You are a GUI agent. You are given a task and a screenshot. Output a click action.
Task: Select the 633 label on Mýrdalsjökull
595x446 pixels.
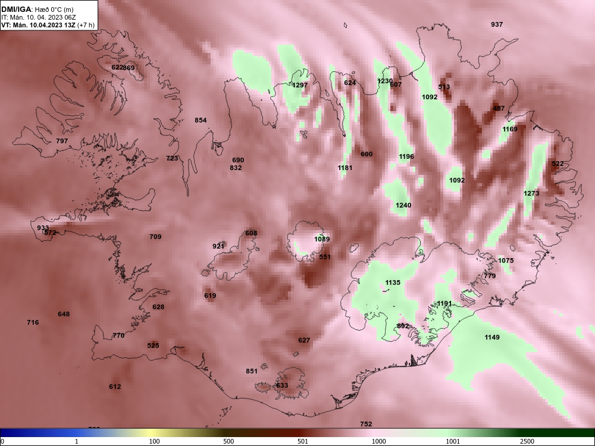[282, 386]
